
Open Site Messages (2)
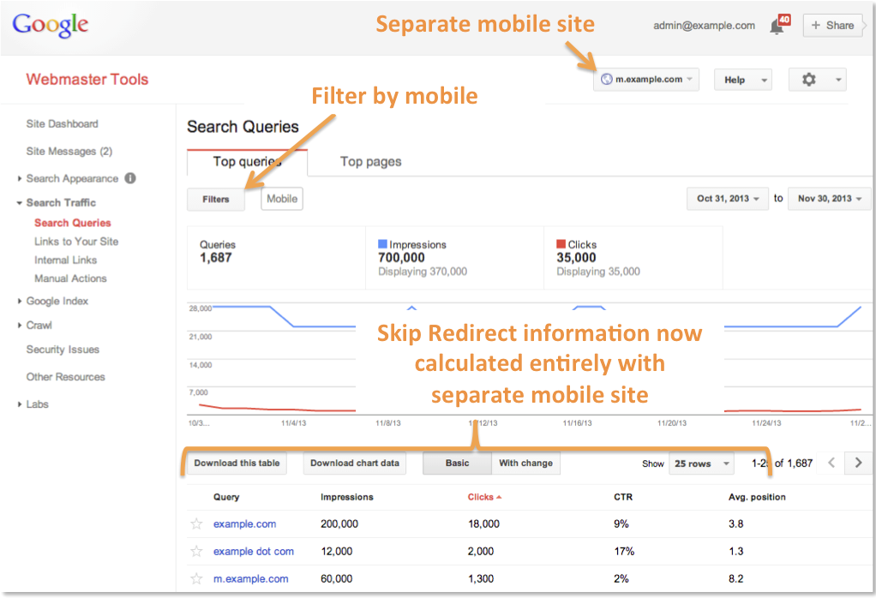69,152
